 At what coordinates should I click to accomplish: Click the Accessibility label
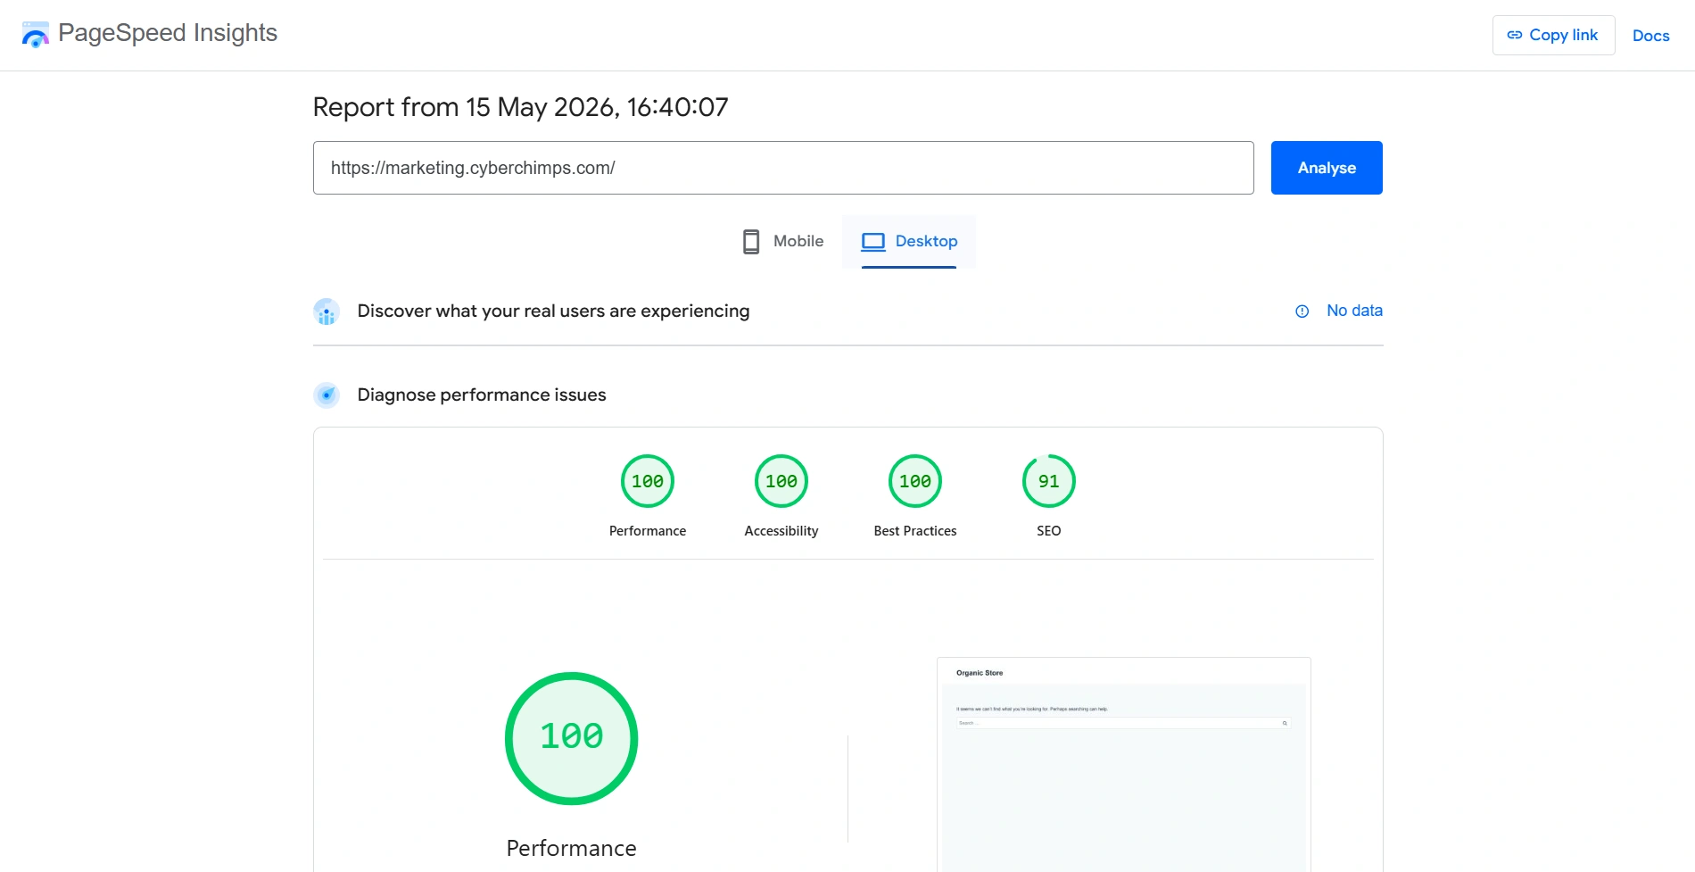point(781,531)
